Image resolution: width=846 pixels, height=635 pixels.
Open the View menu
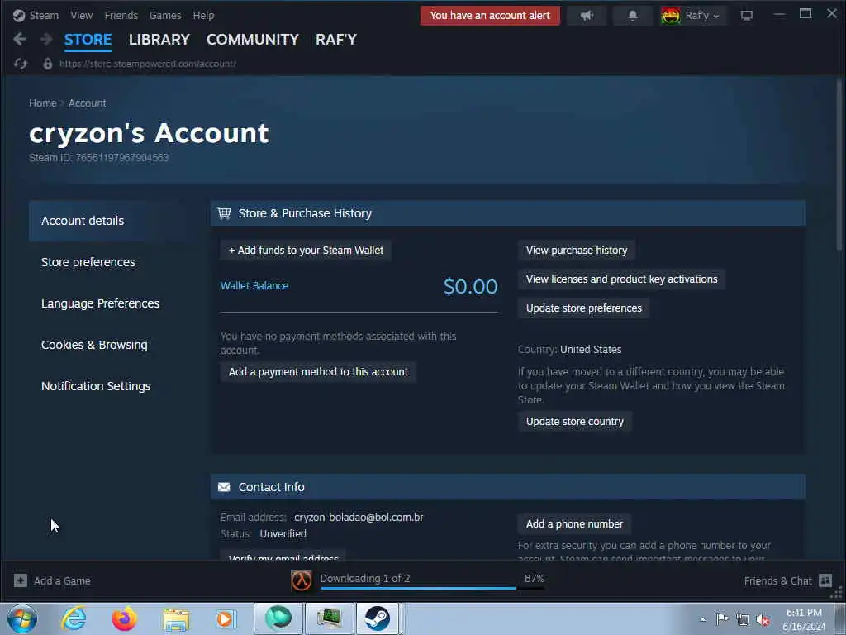[82, 15]
